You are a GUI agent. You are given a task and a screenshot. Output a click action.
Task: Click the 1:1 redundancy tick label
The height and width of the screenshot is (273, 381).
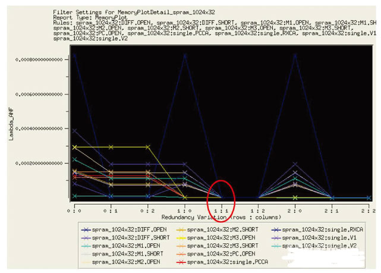point(221,211)
